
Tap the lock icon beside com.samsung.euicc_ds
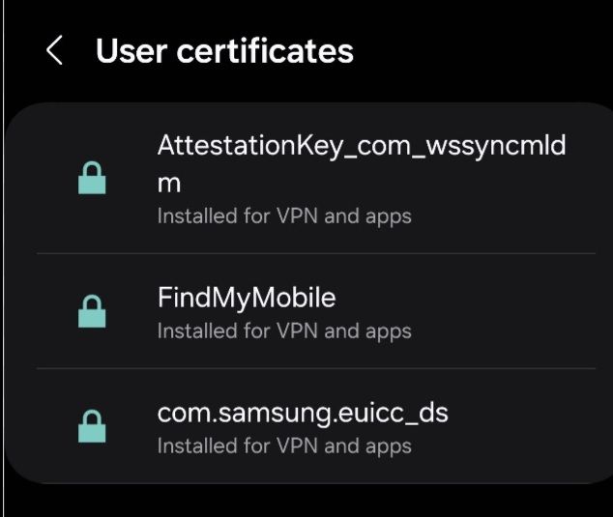[x=92, y=426]
